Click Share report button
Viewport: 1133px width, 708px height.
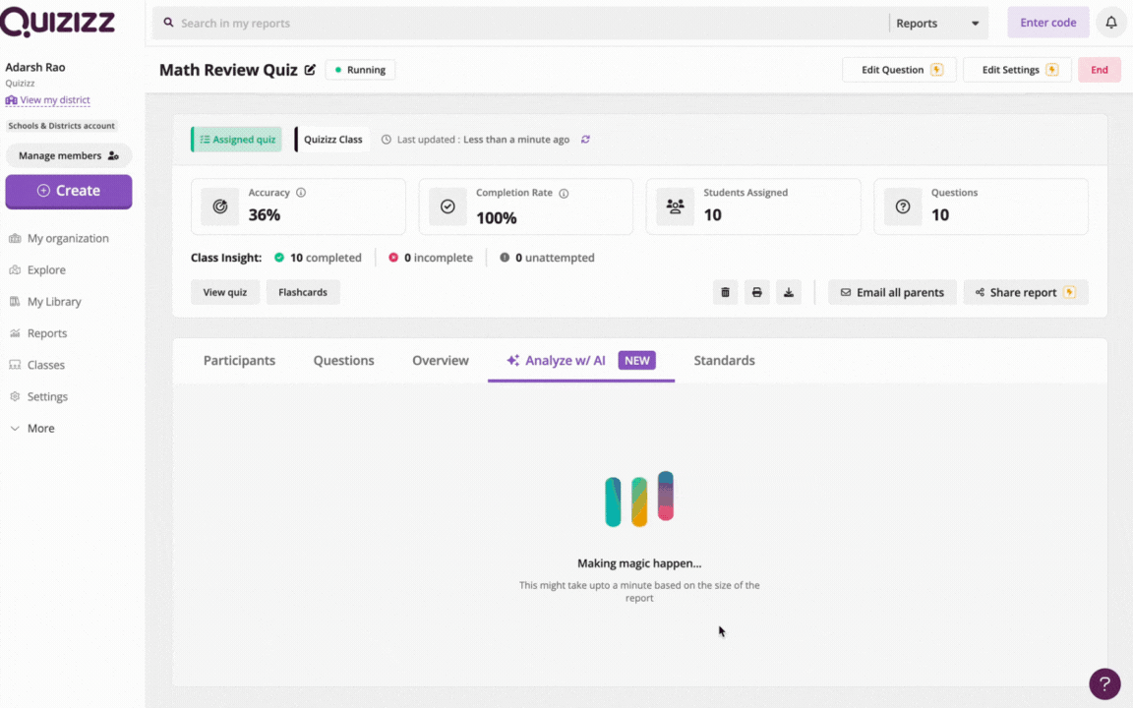[x=1026, y=293]
